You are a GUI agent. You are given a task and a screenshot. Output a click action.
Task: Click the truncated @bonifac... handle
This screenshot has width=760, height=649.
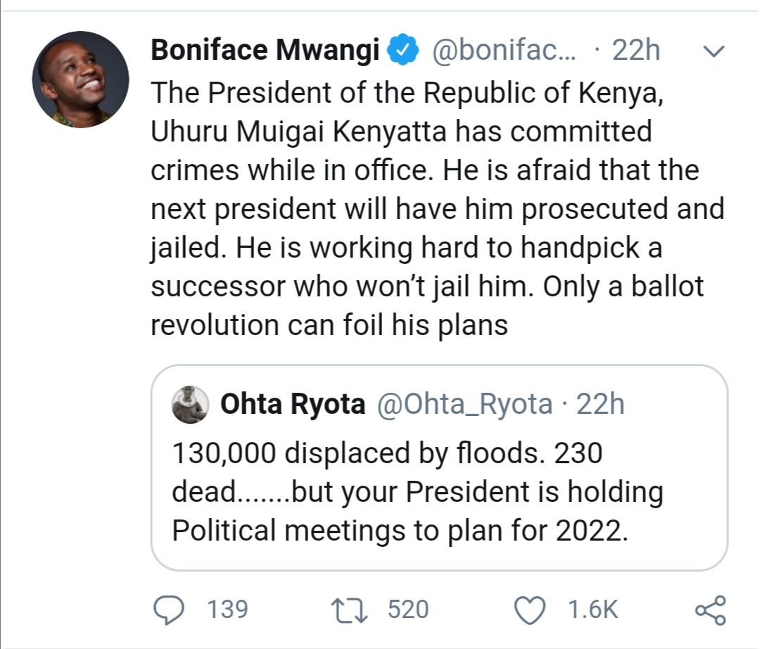coord(505,52)
